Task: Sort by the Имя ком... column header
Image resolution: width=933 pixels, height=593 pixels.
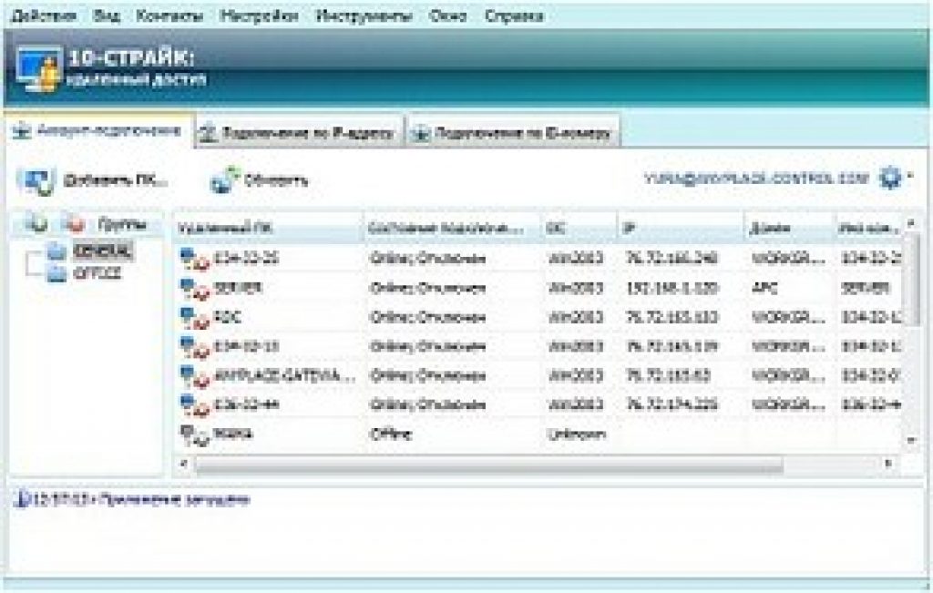Action: (x=868, y=228)
